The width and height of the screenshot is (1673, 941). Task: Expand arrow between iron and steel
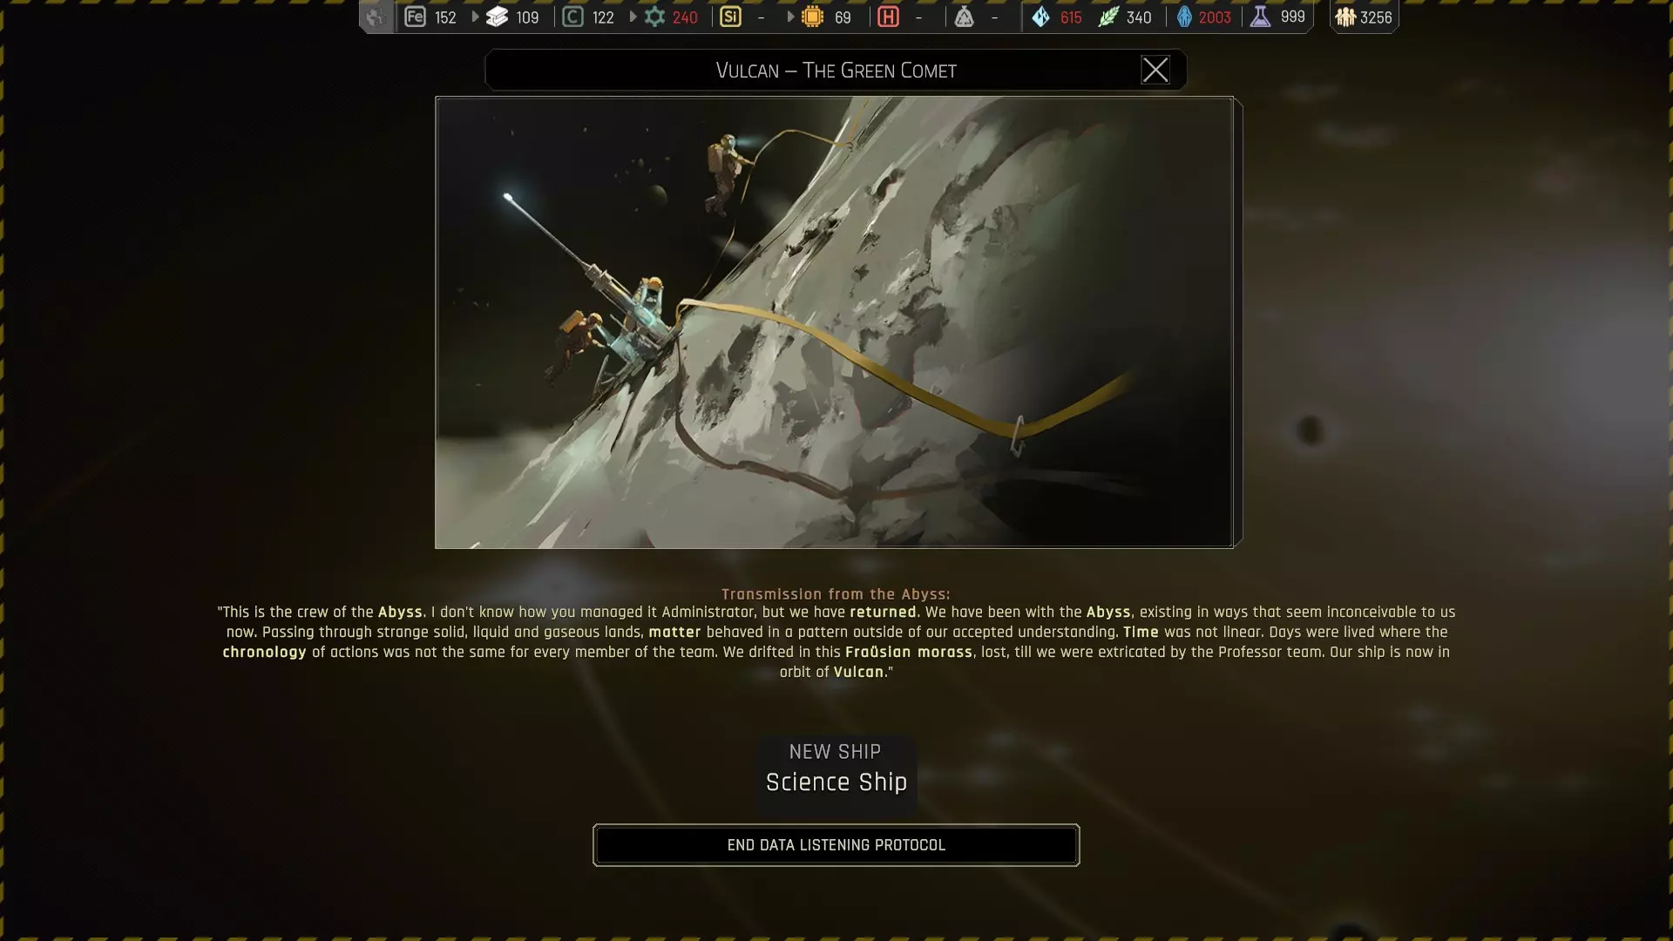coord(475,17)
